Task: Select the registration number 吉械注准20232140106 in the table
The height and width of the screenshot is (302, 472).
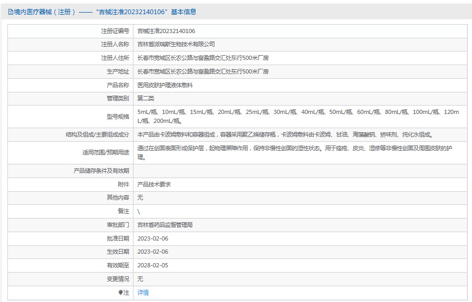Action: click(166, 31)
